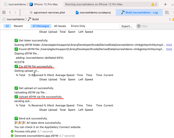
Task: Select 'adding: ioscrashdemo (deflated 64%)' line
Action: [x=40, y=58]
